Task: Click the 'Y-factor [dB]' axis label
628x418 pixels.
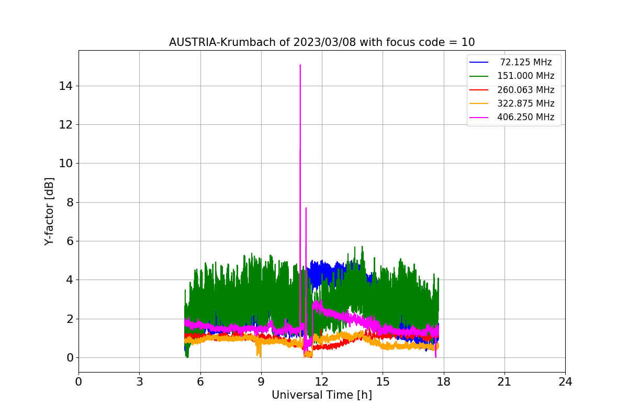Action: tap(49, 211)
